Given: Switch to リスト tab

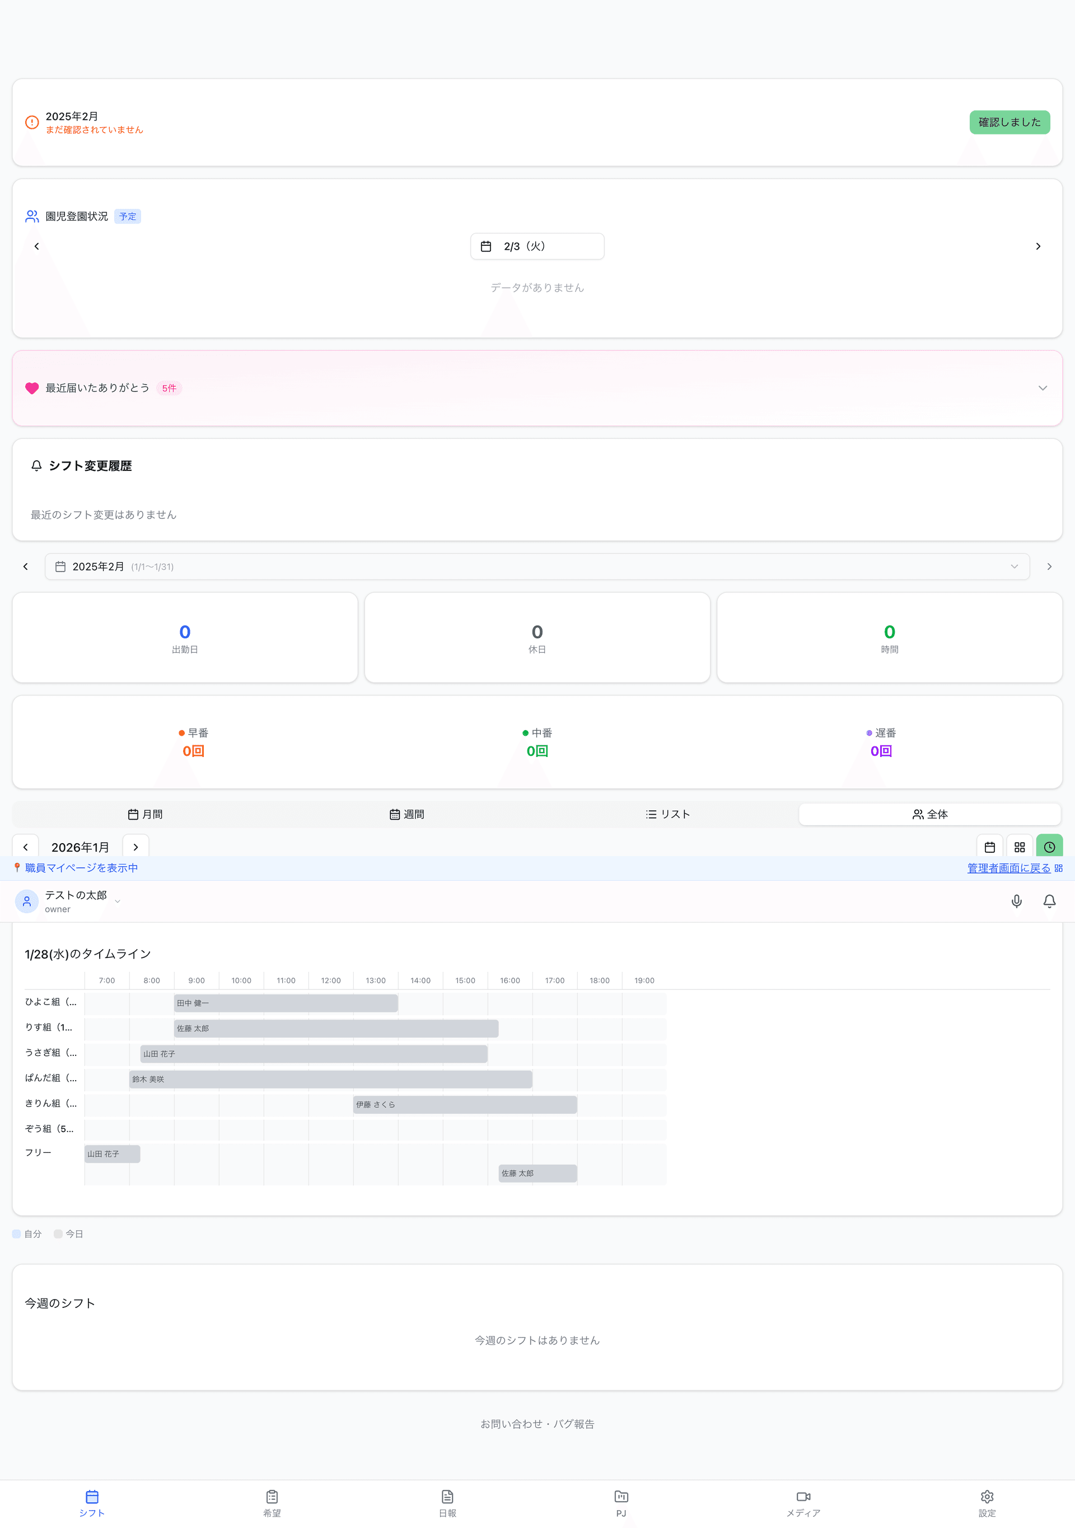Looking at the screenshot, I should [667, 814].
